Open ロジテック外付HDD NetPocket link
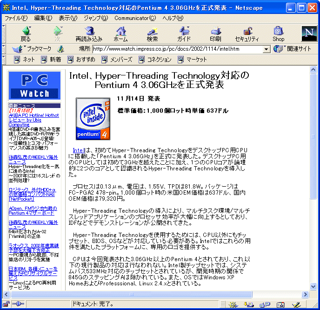Screen dimensions: 320x310 [x=32, y=195]
